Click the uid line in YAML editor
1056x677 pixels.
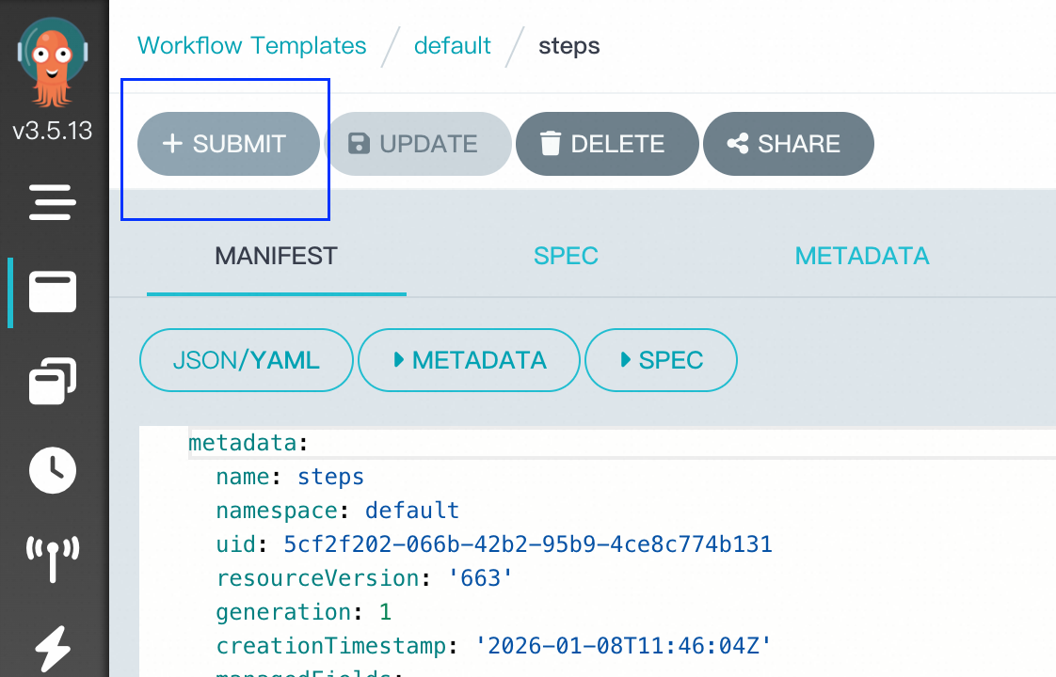point(493,544)
